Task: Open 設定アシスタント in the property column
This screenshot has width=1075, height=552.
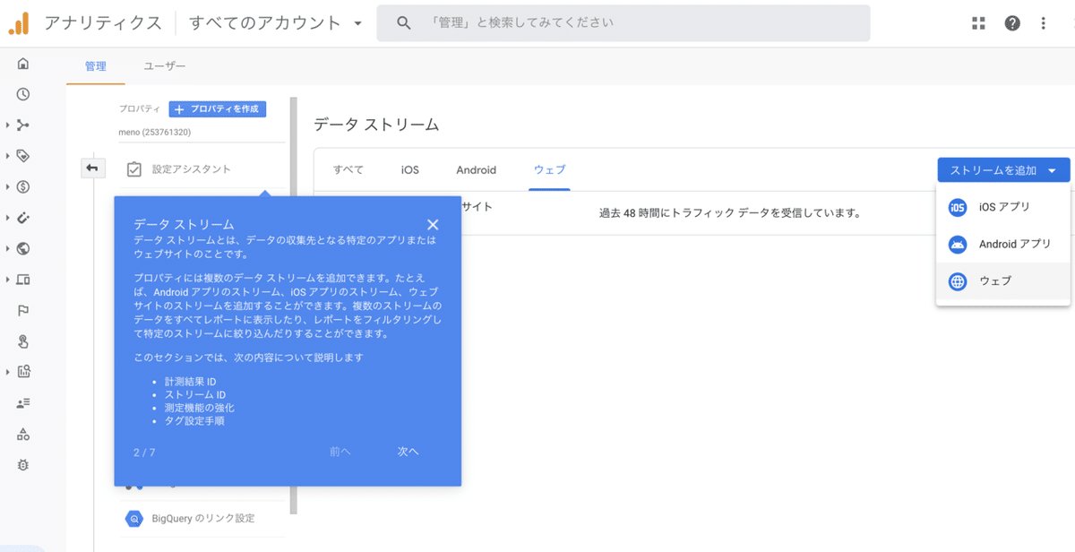Action: pyautogui.click(x=191, y=169)
